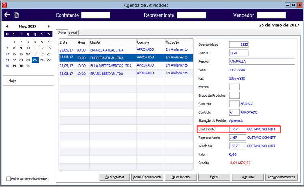Click the Controle field containing A

tap(234, 112)
